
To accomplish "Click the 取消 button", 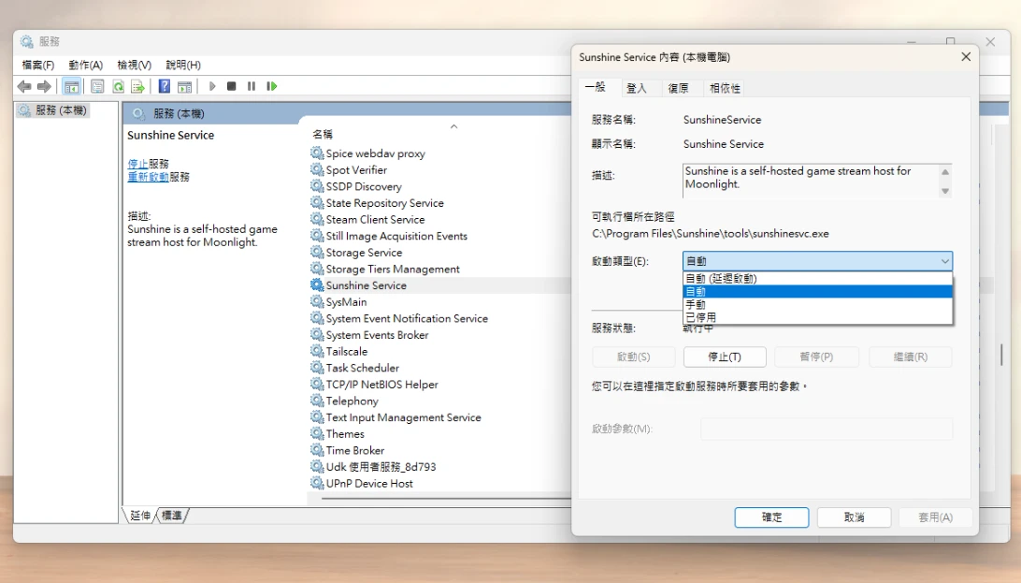I will [855, 517].
